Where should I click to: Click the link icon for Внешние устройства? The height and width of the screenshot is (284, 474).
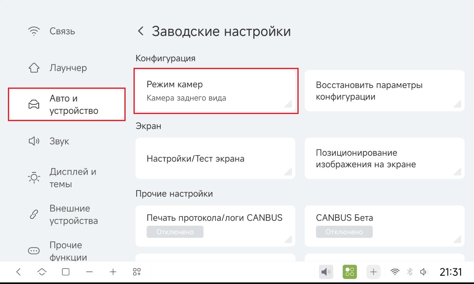tap(34, 215)
